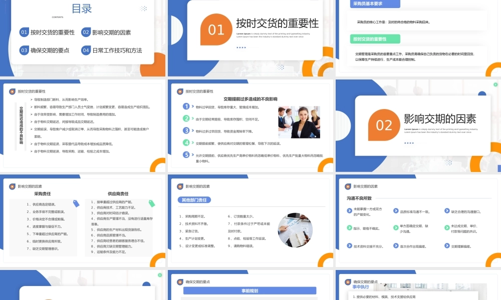The height and width of the screenshot is (300, 501).
Task: Click the blue 03 badge beside 确保交期的要点
Action: [x=24, y=50]
